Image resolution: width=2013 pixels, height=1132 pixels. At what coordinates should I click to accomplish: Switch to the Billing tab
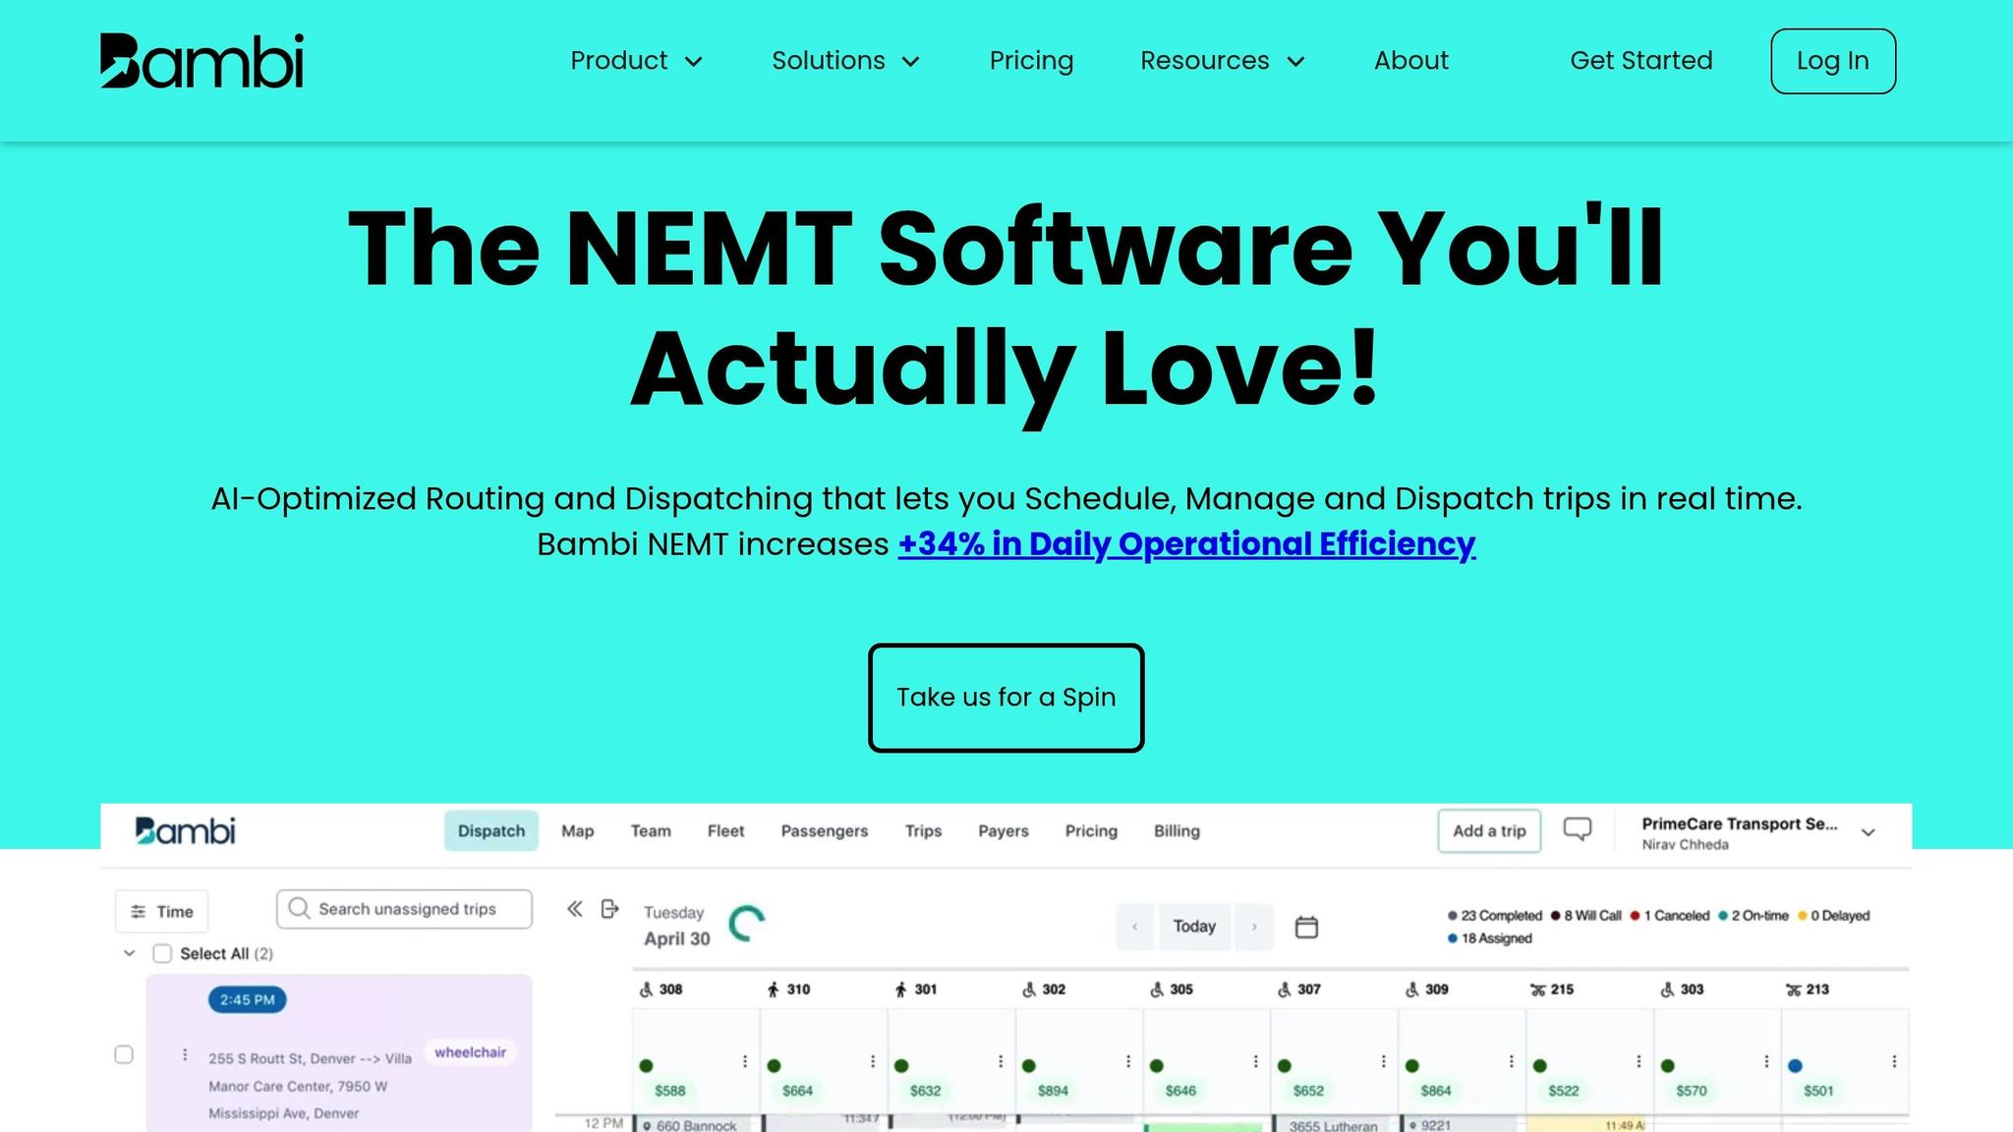coord(1177,831)
